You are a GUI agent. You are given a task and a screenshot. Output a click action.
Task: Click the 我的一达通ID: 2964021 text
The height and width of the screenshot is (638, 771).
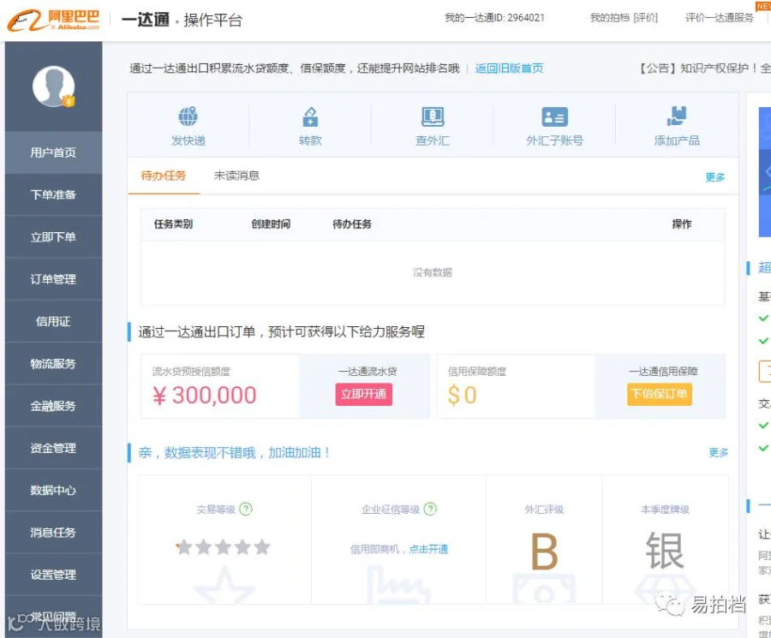click(x=494, y=18)
